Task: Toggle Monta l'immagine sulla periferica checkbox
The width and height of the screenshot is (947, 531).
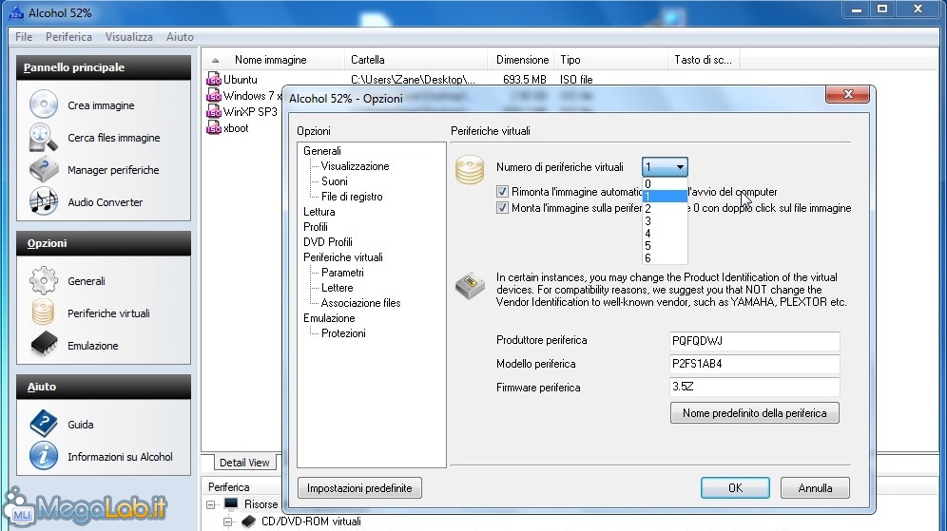Action: click(x=502, y=208)
